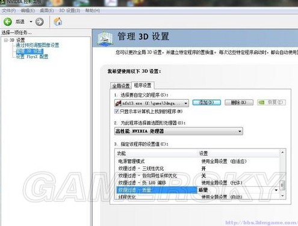Click the 删除 button

pos(238,102)
